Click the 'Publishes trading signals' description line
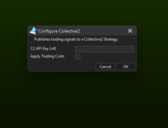 76,39
